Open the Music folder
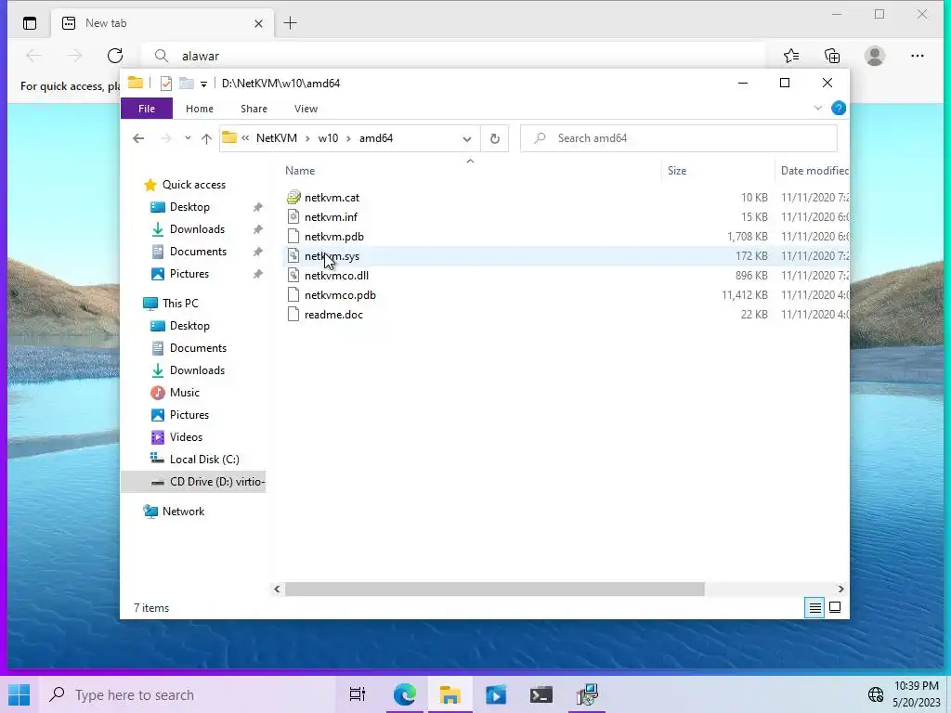951x713 pixels. [185, 393]
